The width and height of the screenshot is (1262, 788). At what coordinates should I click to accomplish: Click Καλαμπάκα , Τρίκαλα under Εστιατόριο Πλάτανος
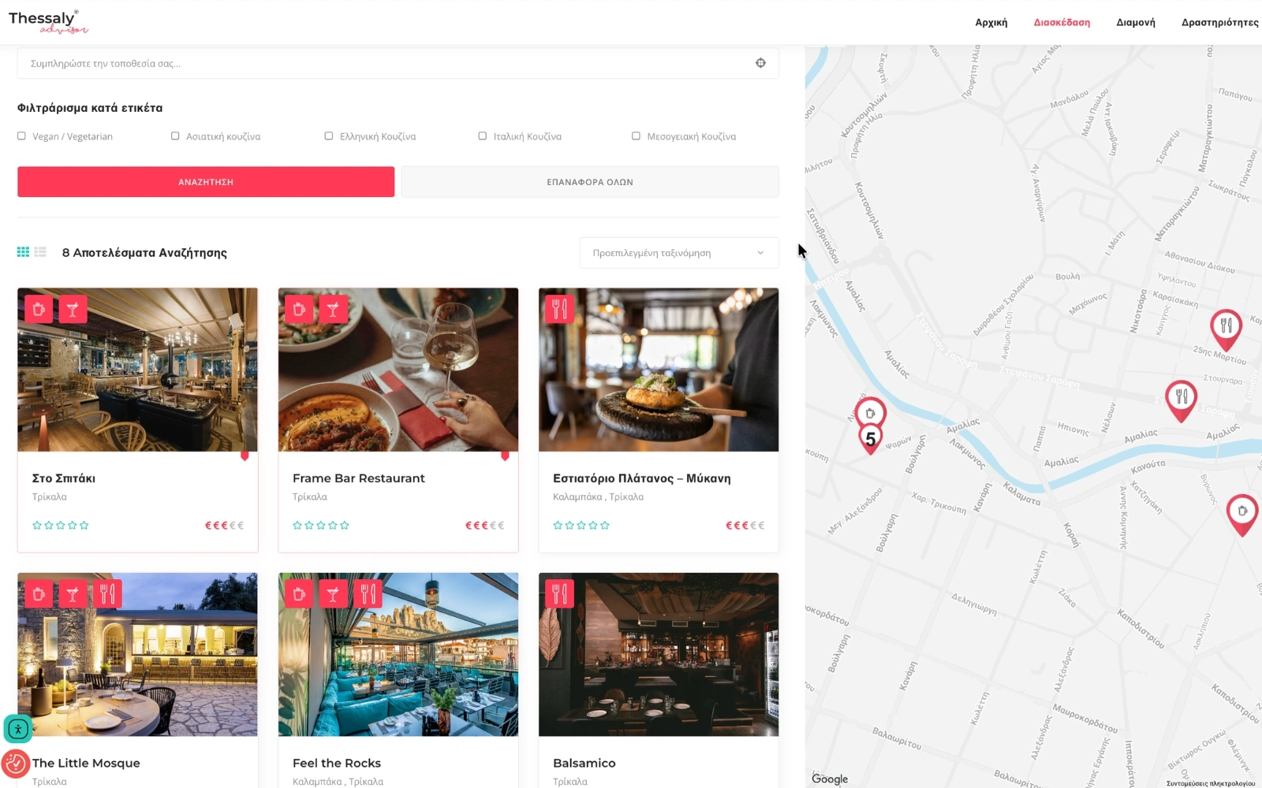[599, 497]
